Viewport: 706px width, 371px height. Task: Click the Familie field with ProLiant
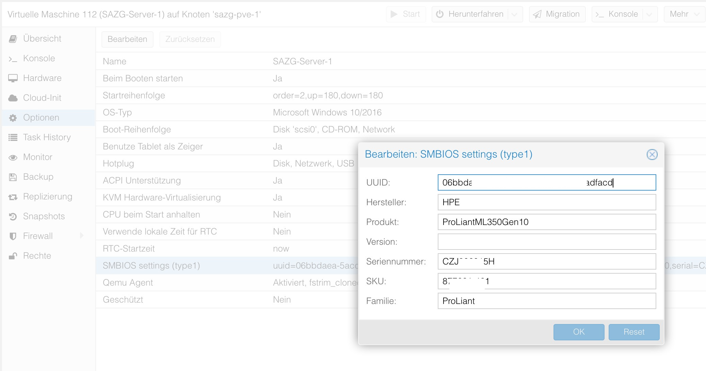(x=547, y=301)
